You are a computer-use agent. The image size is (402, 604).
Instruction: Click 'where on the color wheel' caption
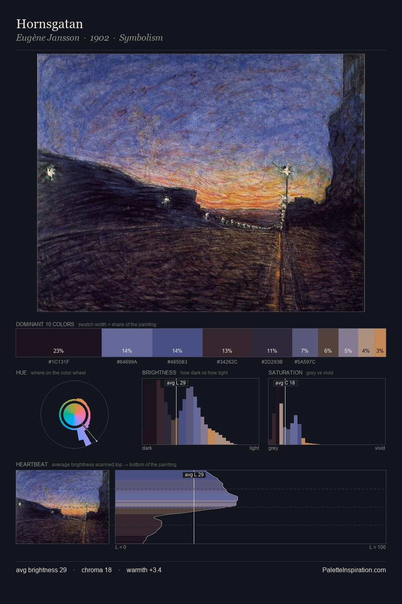tap(58, 373)
